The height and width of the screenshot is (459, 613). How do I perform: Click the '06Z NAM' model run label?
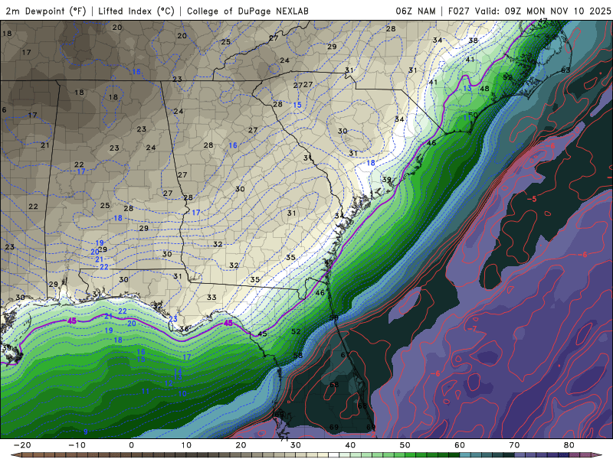[x=415, y=11]
